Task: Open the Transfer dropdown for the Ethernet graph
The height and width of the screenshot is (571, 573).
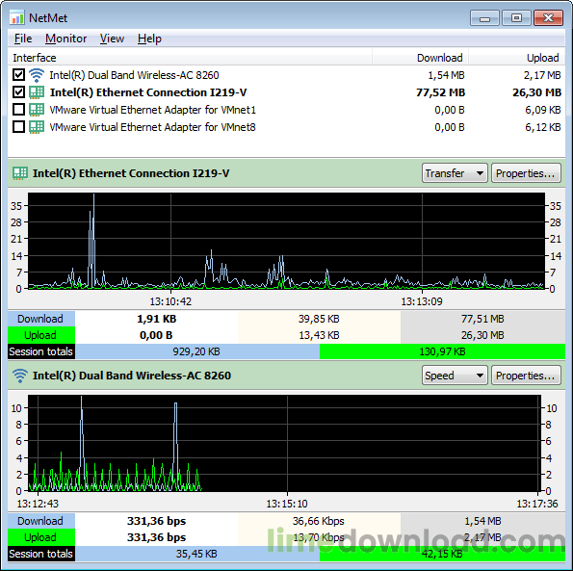Action: [x=455, y=173]
